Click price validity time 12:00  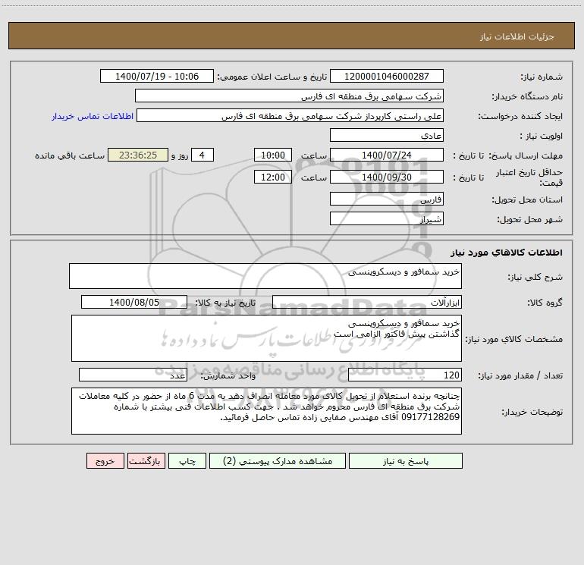272,177
